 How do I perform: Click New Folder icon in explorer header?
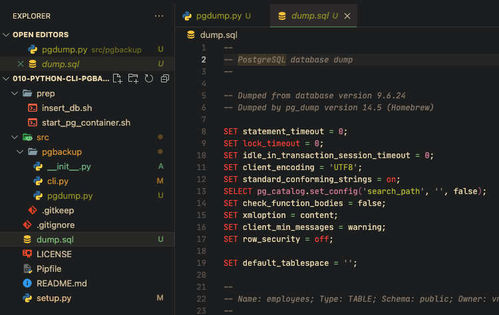133,78
